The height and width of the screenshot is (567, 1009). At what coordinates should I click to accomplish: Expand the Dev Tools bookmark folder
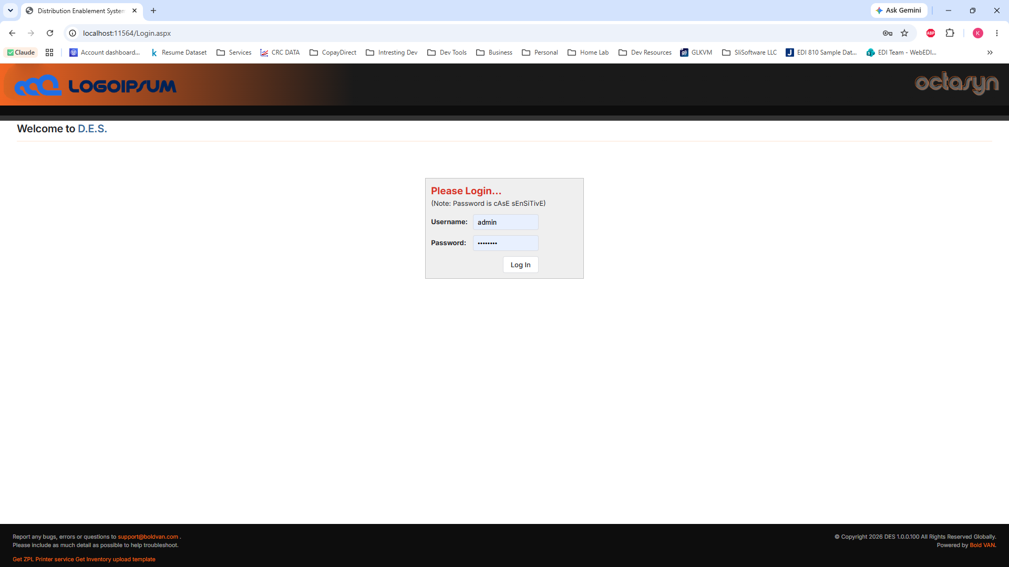click(x=447, y=52)
